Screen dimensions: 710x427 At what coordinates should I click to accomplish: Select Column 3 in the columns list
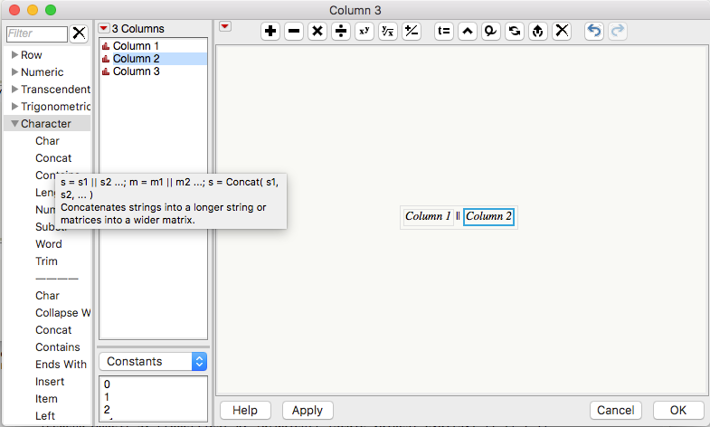(154, 71)
